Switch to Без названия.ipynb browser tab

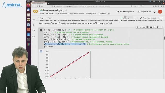tap(39, 3)
